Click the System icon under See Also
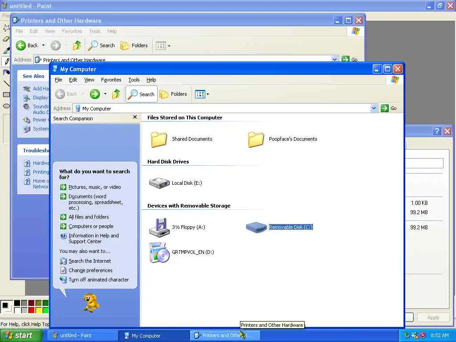The width and height of the screenshot is (456, 342). tap(27, 129)
